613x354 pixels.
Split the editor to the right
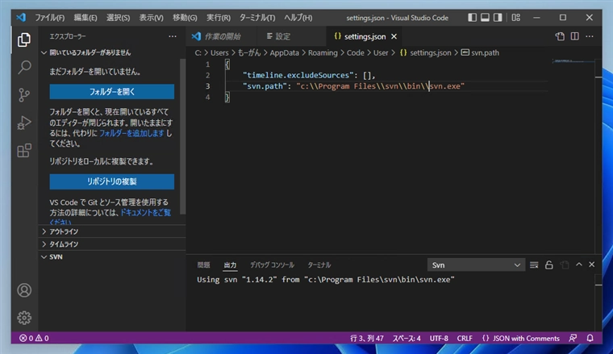pos(574,36)
